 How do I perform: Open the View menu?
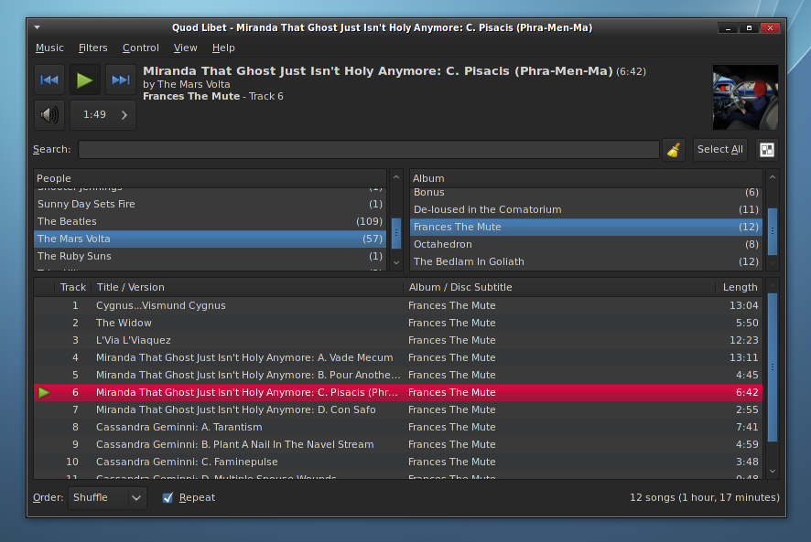[185, 48]
